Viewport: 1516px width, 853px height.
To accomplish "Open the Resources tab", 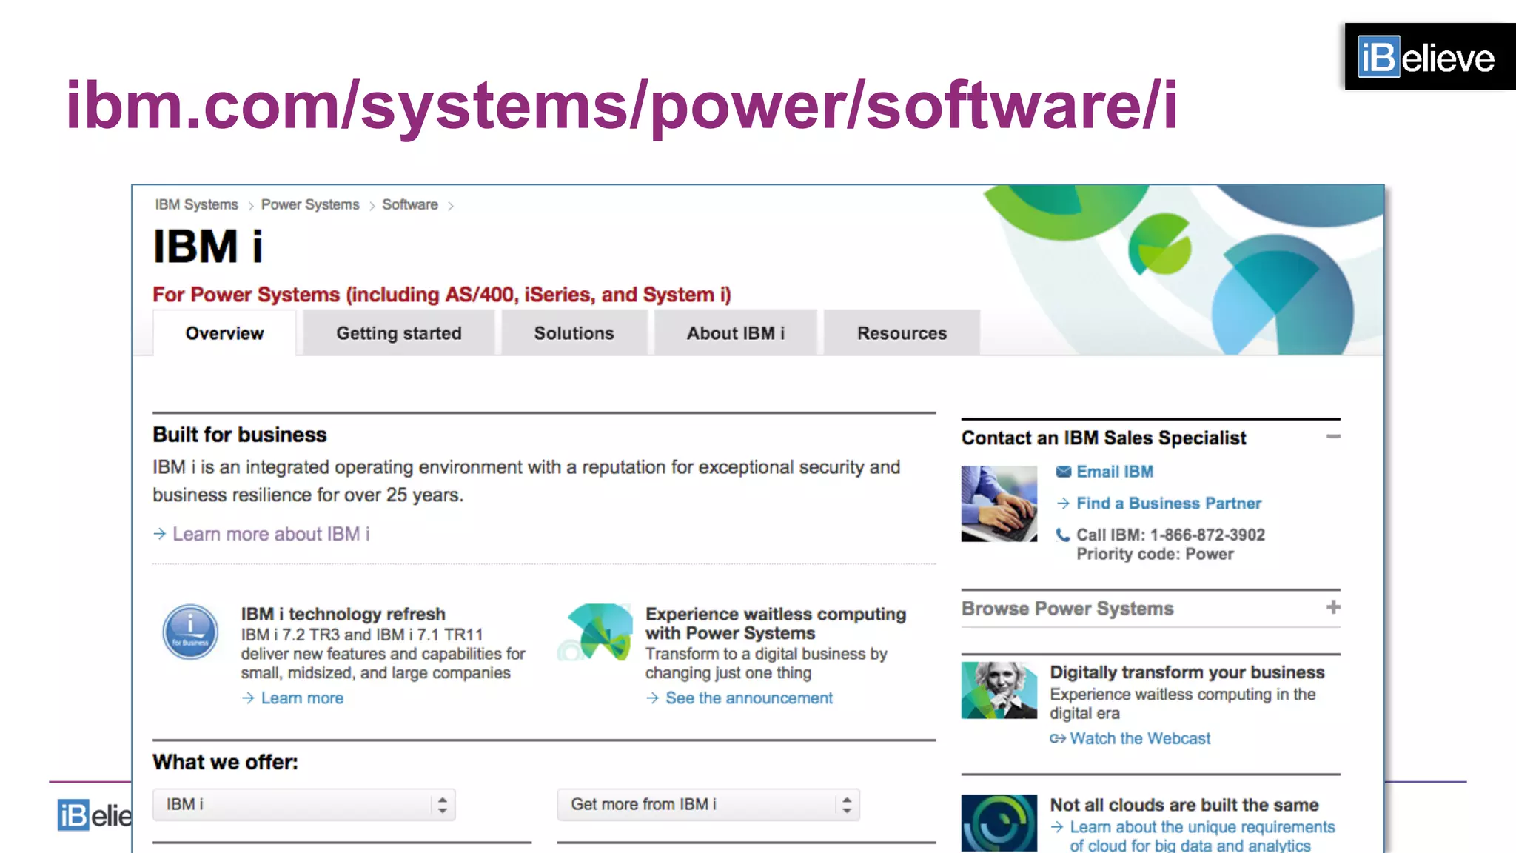I will [902, 333].
